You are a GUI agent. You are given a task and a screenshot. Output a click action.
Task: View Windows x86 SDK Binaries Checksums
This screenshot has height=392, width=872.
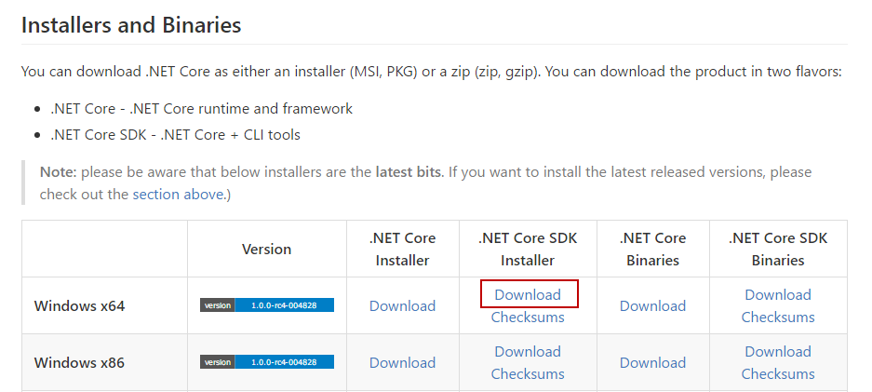(778, 373)
